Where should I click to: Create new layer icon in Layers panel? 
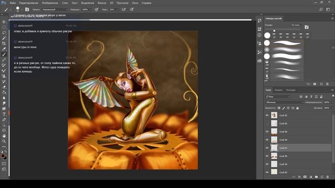tap(322, 177)
